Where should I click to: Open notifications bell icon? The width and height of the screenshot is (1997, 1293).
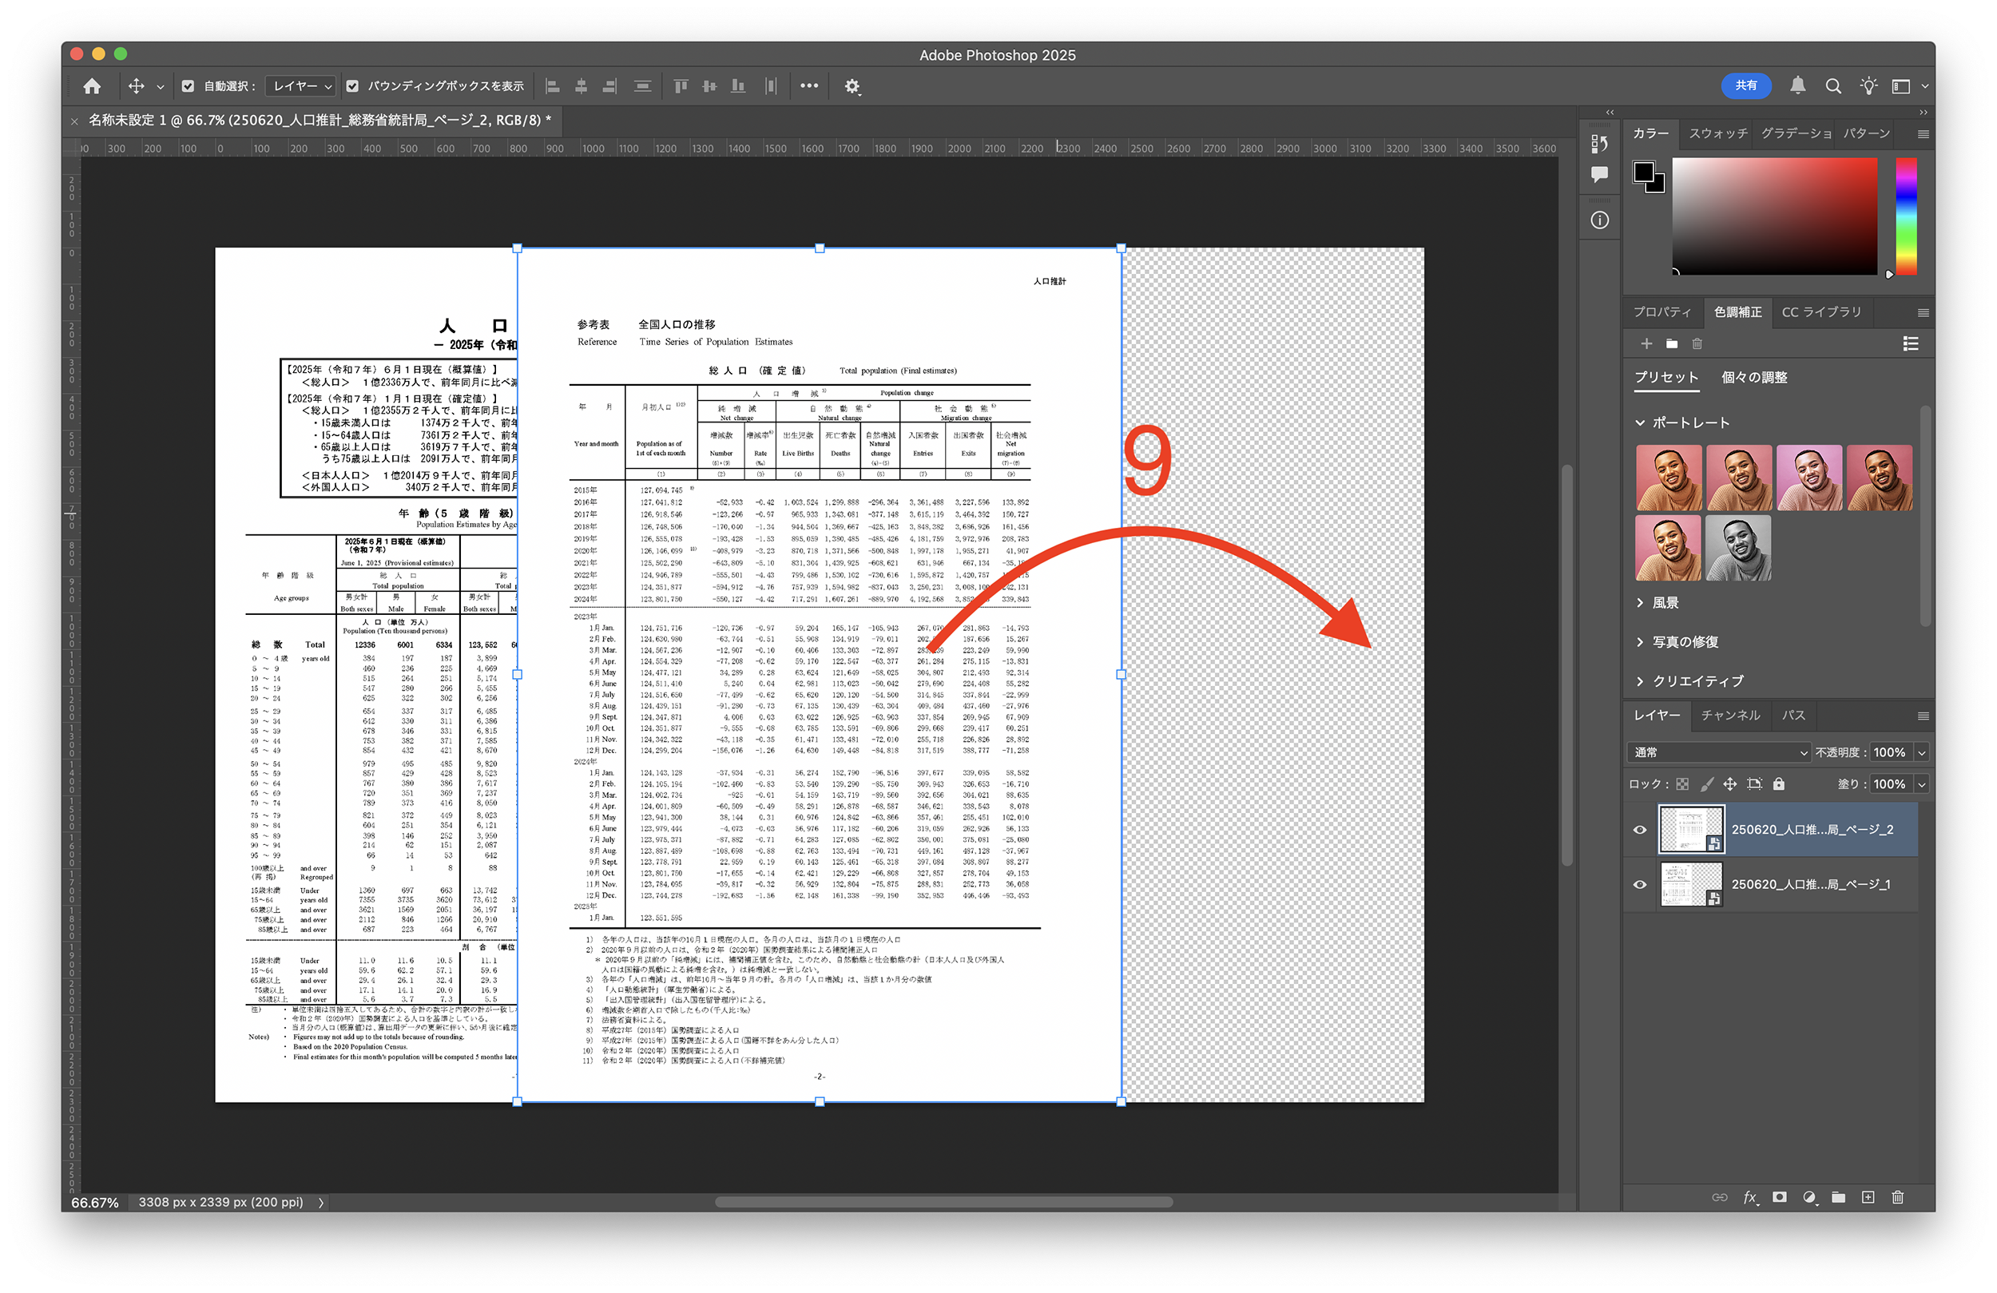point(1797,85)
